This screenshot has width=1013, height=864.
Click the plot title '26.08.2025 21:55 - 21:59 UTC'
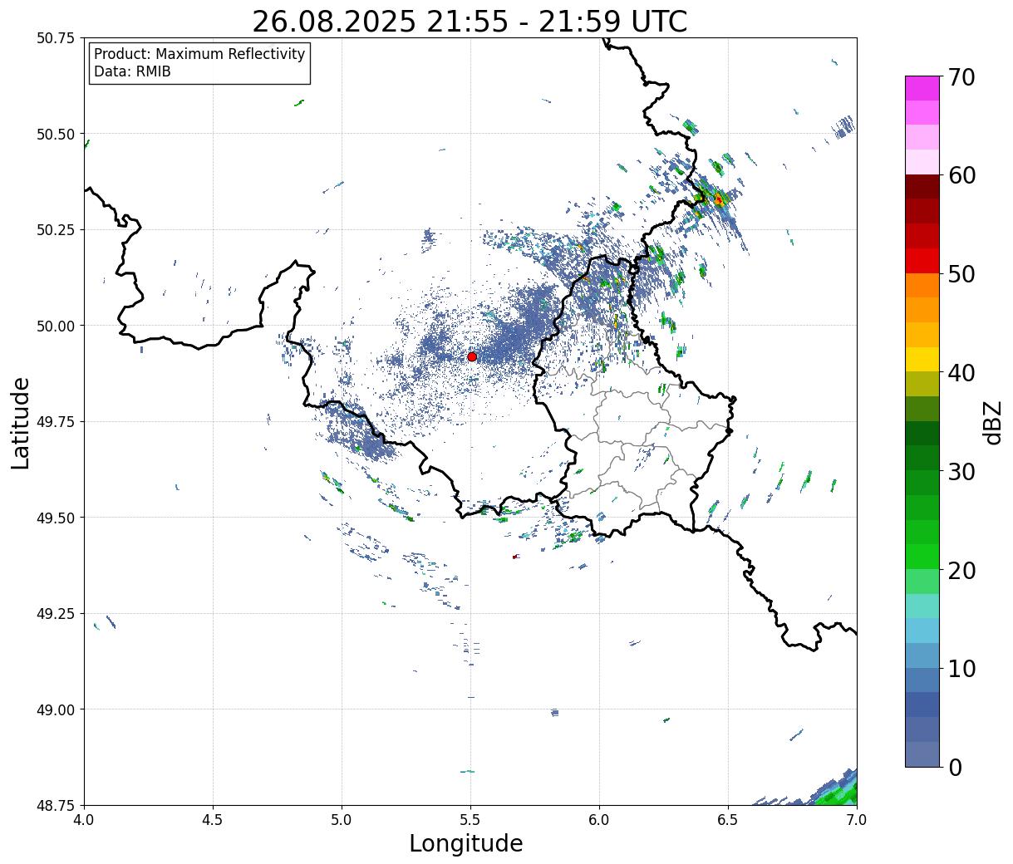pos(470,22)
